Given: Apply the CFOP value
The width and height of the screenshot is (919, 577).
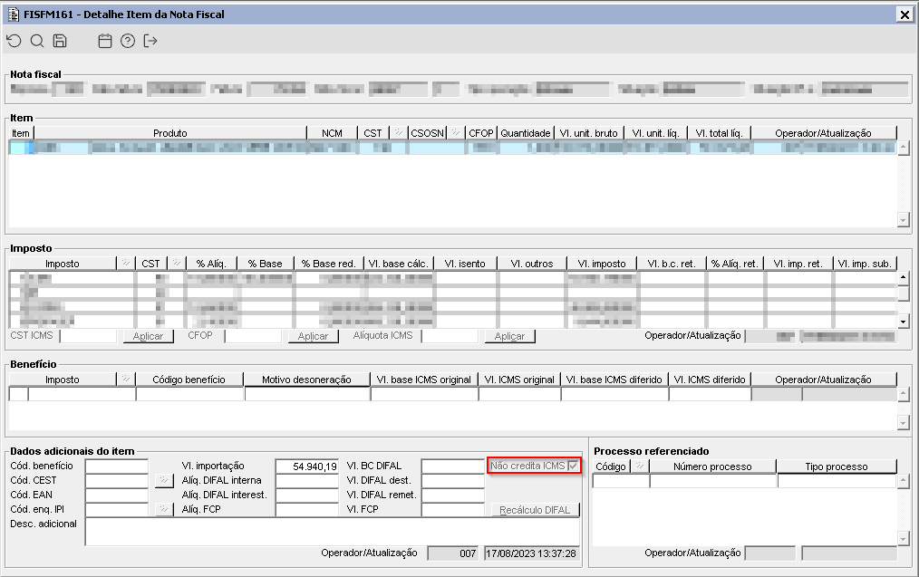Looking at the screenshot, I should tap(313, 336).
